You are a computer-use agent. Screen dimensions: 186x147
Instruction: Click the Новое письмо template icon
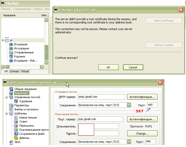(x=16, y=117)
